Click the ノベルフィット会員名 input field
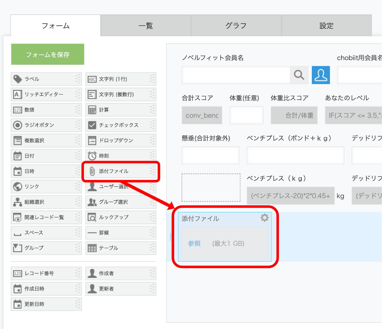Image resolution: width=382 pixels, height=329 pixels. tap(236, 75)
